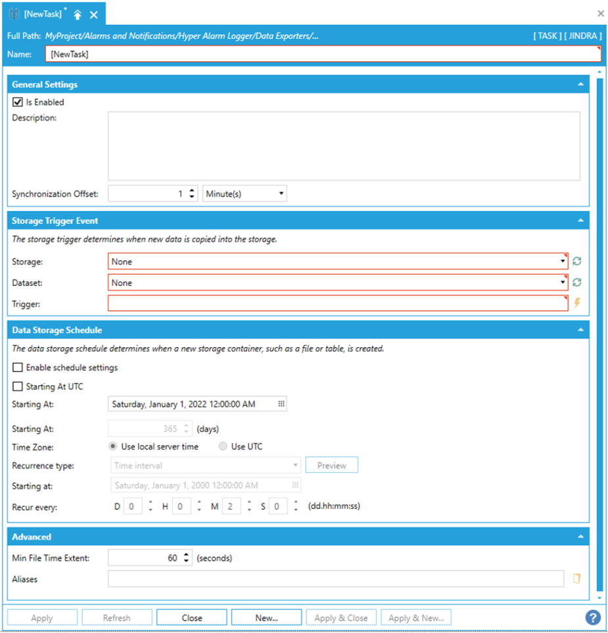608x633 pixels.
Task: Click Min File Time Extent value field
Action: 144,557
